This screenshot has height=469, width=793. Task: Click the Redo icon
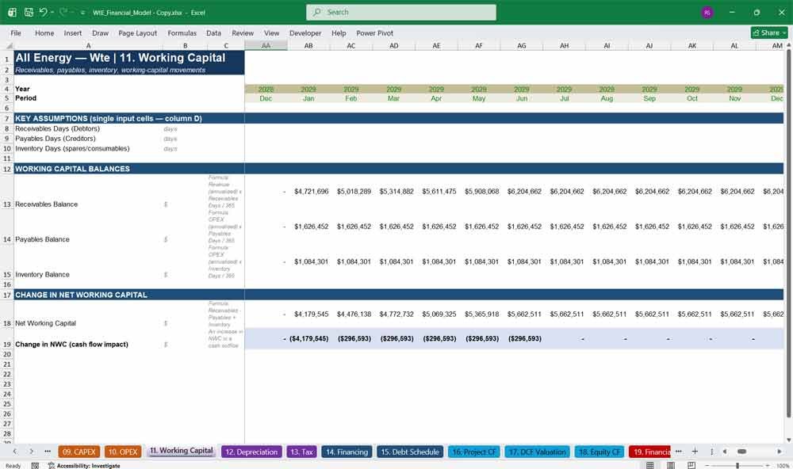click(63, 12)
